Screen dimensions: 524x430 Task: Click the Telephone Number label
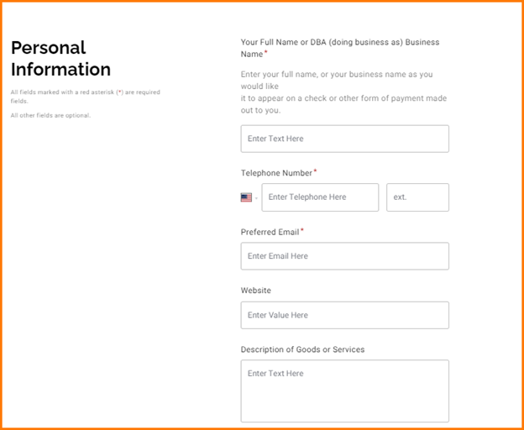pyautogui.click(x=276, y=173)
